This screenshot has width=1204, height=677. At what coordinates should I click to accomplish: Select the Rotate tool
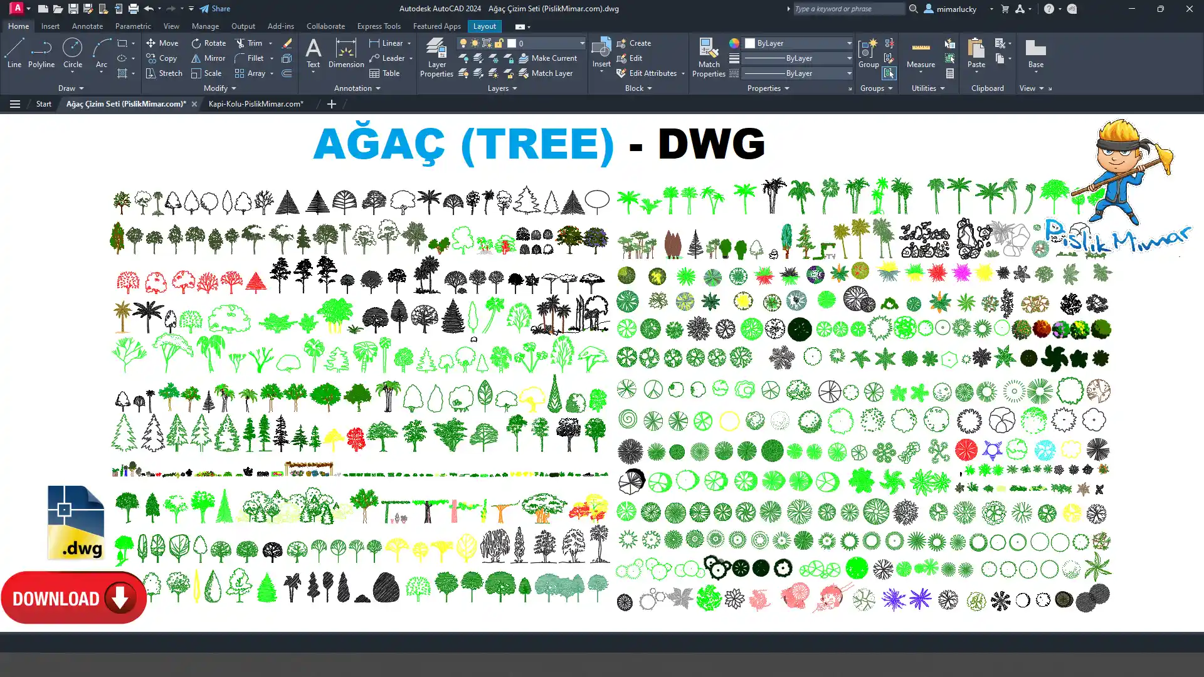point(208,43)
